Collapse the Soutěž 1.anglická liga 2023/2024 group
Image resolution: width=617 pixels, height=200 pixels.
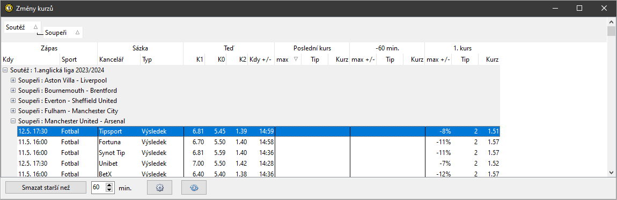point(5,70)
